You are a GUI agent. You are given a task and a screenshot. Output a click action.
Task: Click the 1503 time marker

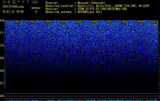(48, 22)
